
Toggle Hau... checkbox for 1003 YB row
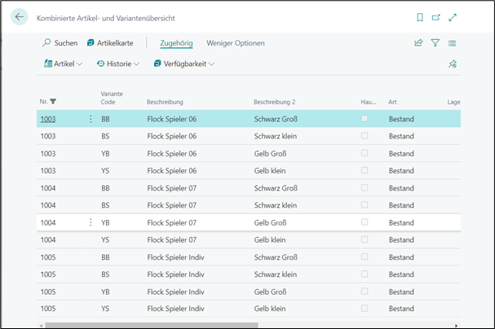365,153
